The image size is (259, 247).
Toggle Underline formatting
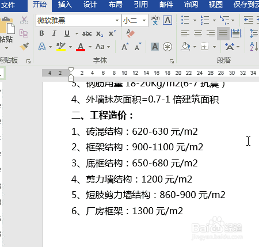click(67, 33)
